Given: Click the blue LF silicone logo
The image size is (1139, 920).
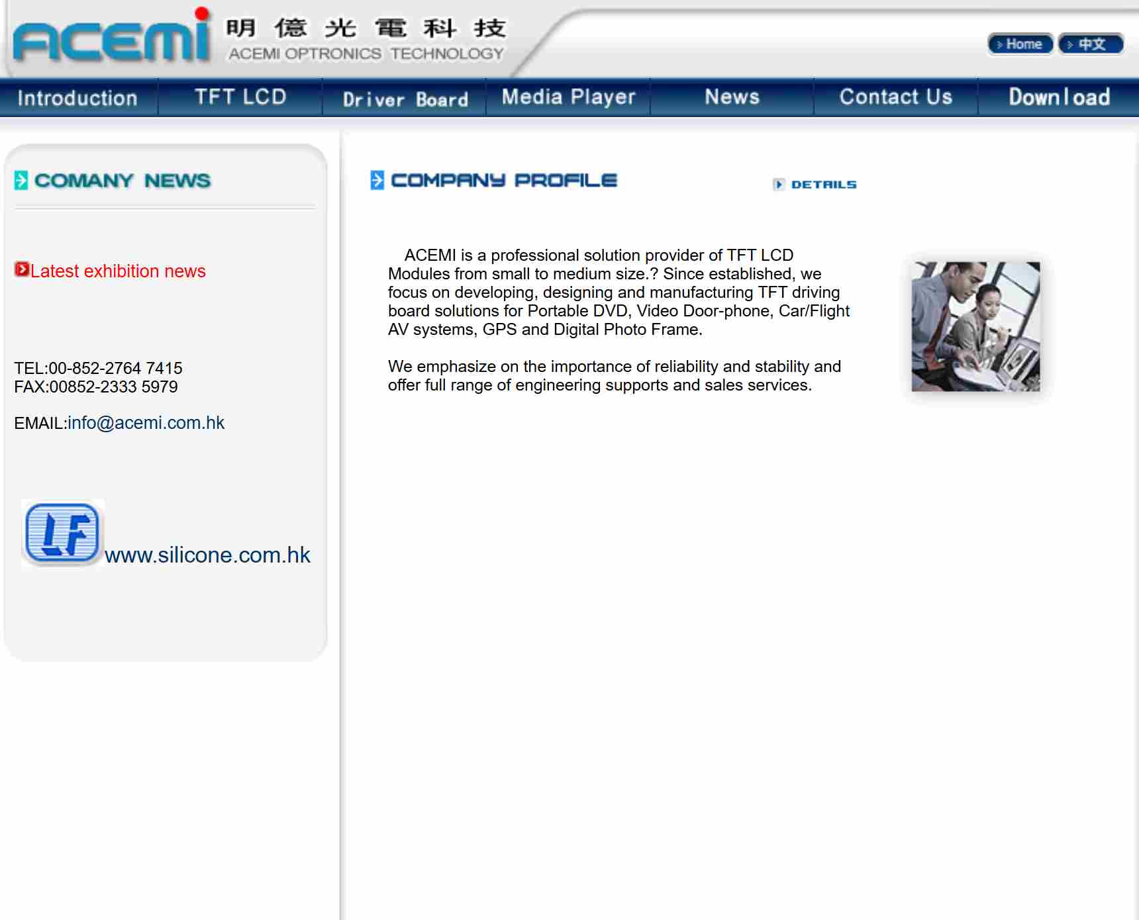Looking at the screenshot, I should coord(62,533).
